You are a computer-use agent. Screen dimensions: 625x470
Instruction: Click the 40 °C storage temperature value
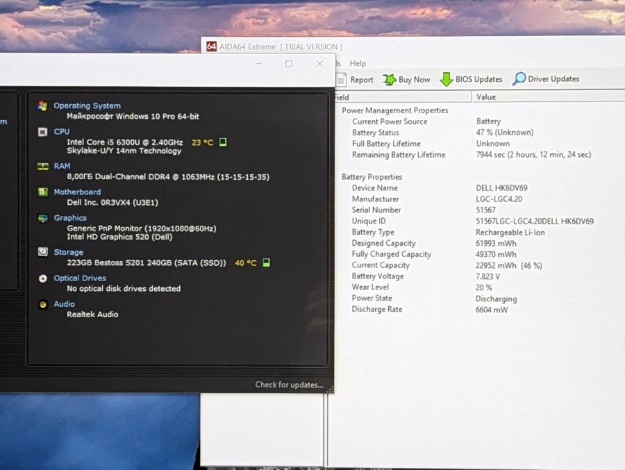click(x=246, y=262)
